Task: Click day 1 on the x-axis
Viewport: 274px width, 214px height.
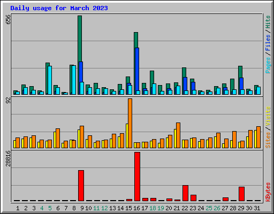Action: point(18,208)
